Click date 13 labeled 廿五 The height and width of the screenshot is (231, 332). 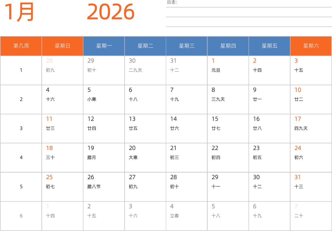click(145, 129)
